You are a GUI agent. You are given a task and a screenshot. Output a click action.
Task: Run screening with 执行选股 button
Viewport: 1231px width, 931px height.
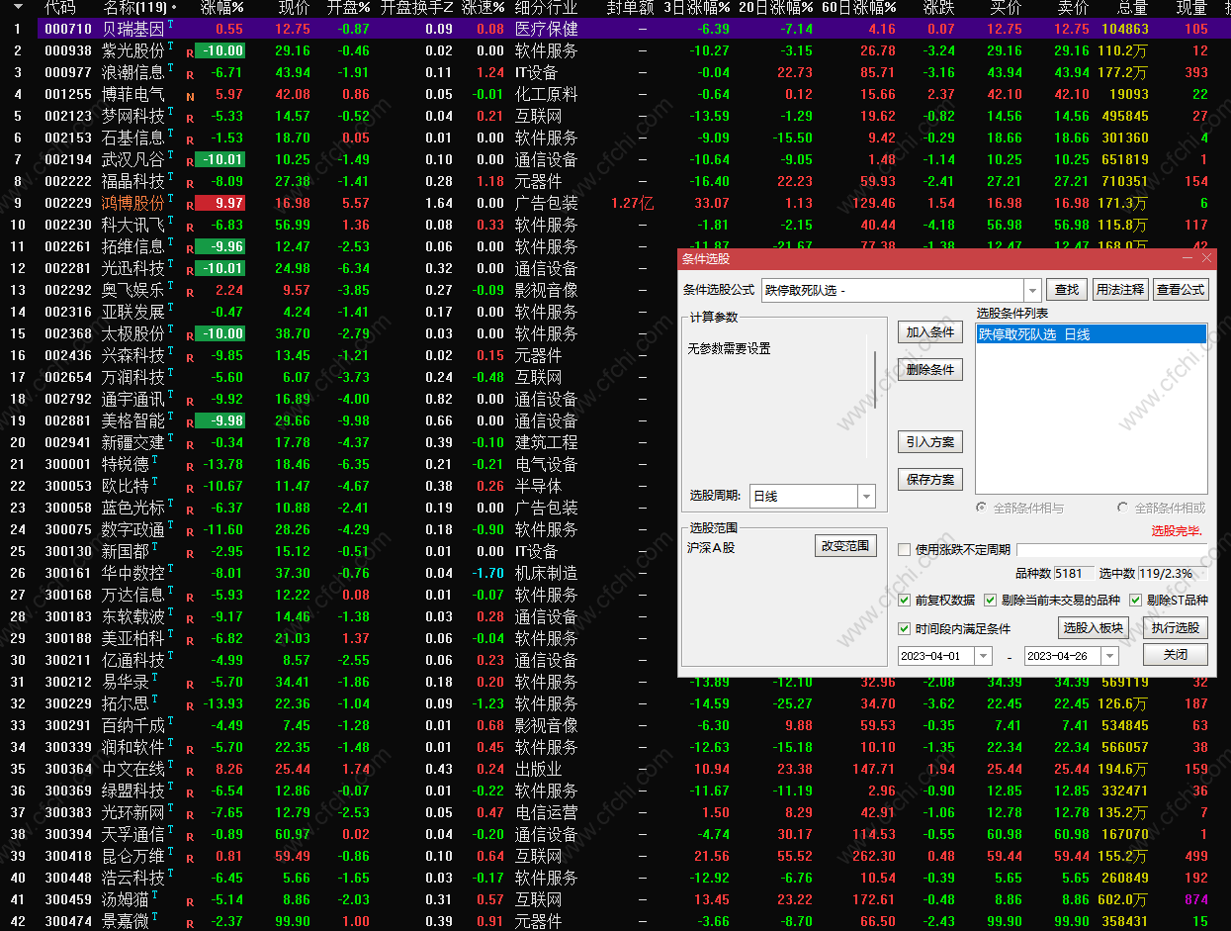(x=1176, y=628)
